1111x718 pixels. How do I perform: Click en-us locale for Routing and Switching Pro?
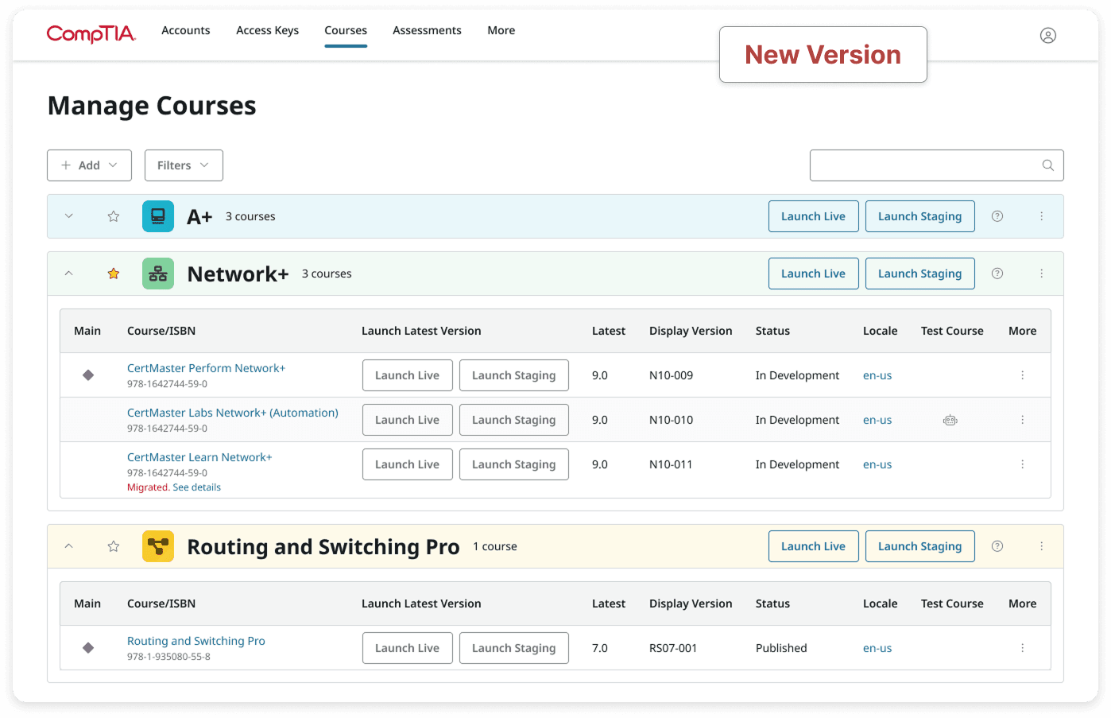coord(877,648)
